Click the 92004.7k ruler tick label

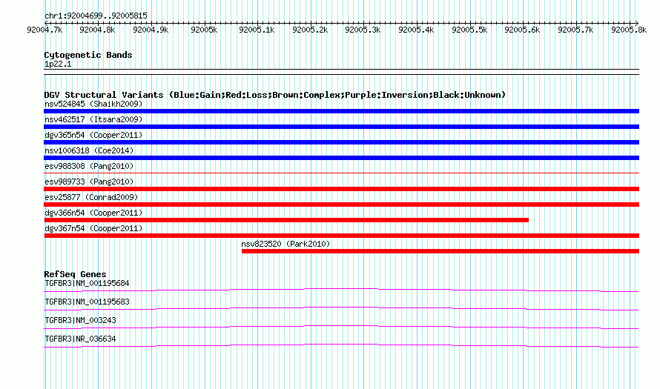pyautogui.click(x=44, y=30)
